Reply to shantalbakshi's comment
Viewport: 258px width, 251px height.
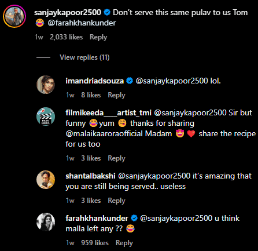[116, 201]
